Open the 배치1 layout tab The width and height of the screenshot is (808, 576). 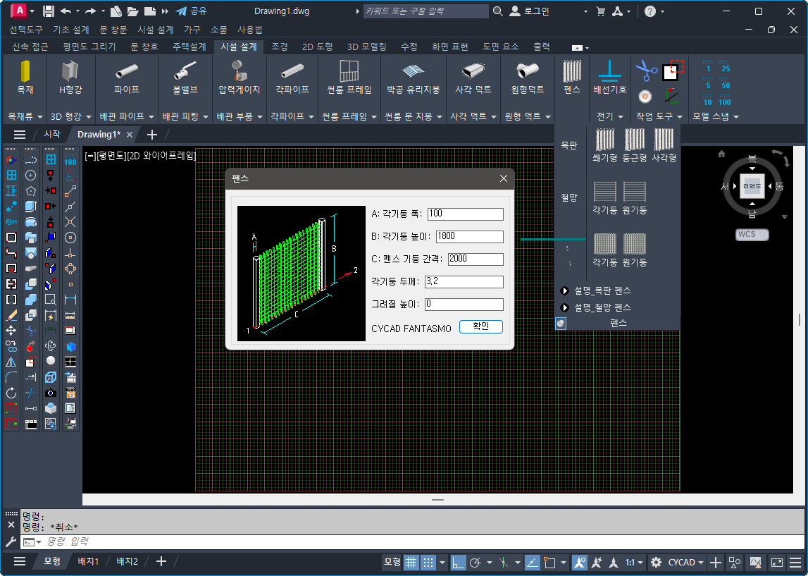[x=88, y=561]
